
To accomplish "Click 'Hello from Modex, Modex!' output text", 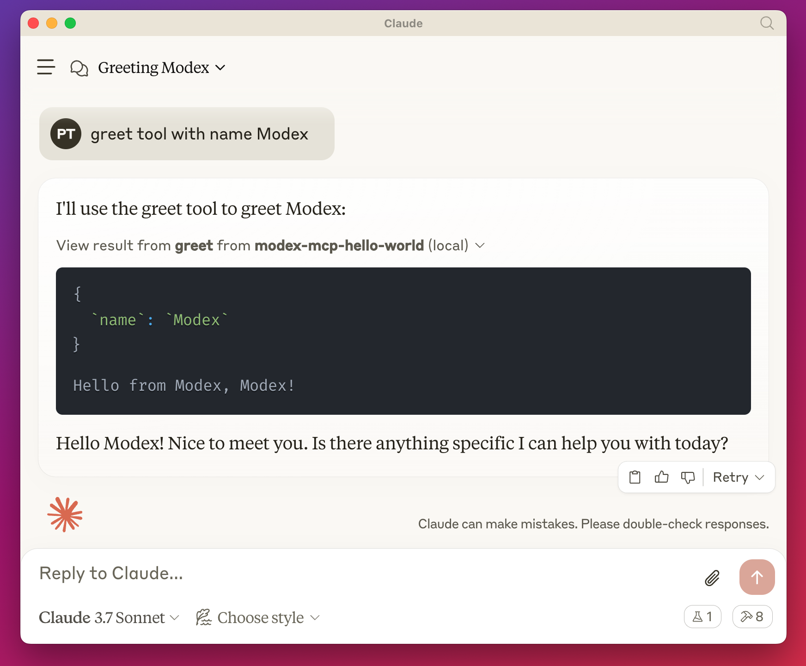I will [184, 386].
